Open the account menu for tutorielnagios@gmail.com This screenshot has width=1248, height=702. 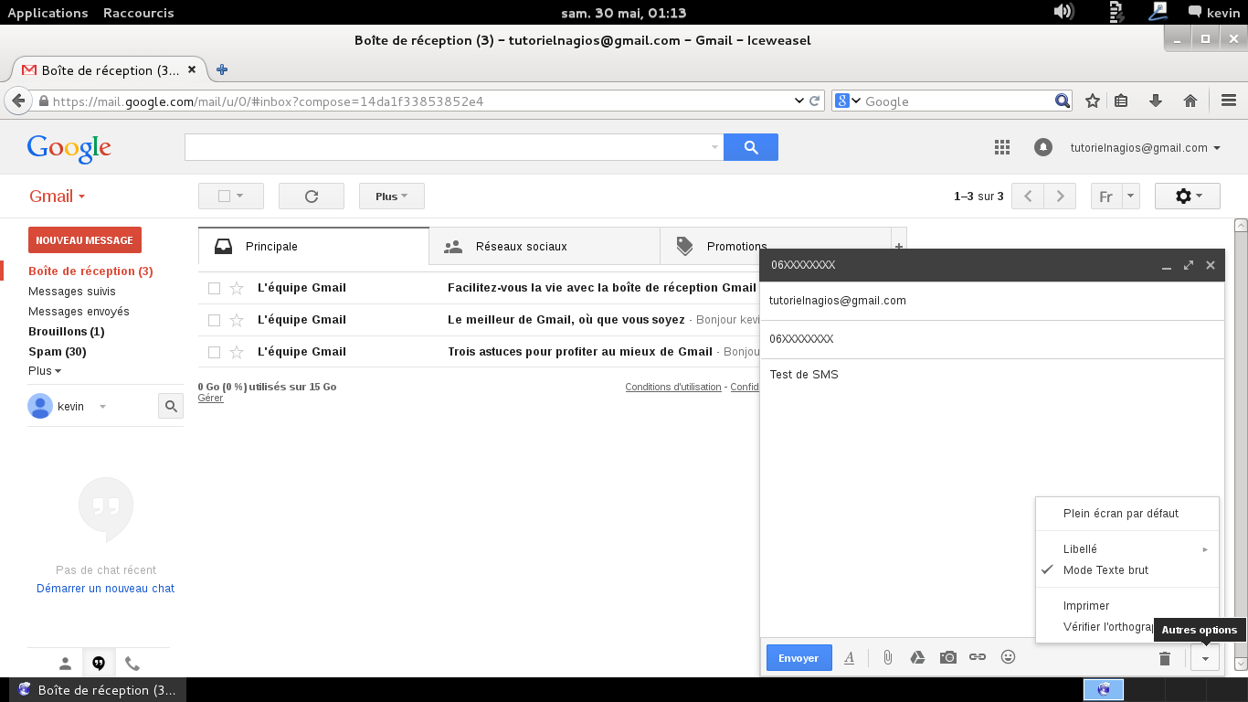[1146, 147]
